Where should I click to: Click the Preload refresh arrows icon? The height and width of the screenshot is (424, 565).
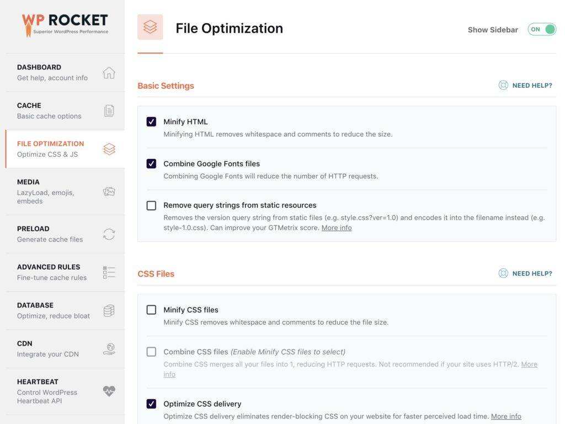pyautogui.click(x=109, y=234)
